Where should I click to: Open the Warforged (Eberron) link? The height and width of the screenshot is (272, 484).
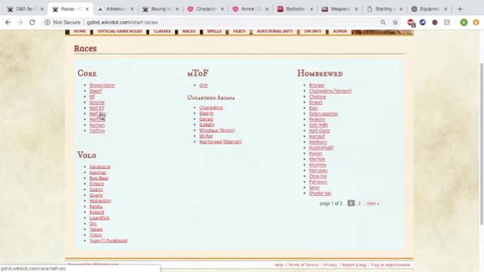[221, 141]
